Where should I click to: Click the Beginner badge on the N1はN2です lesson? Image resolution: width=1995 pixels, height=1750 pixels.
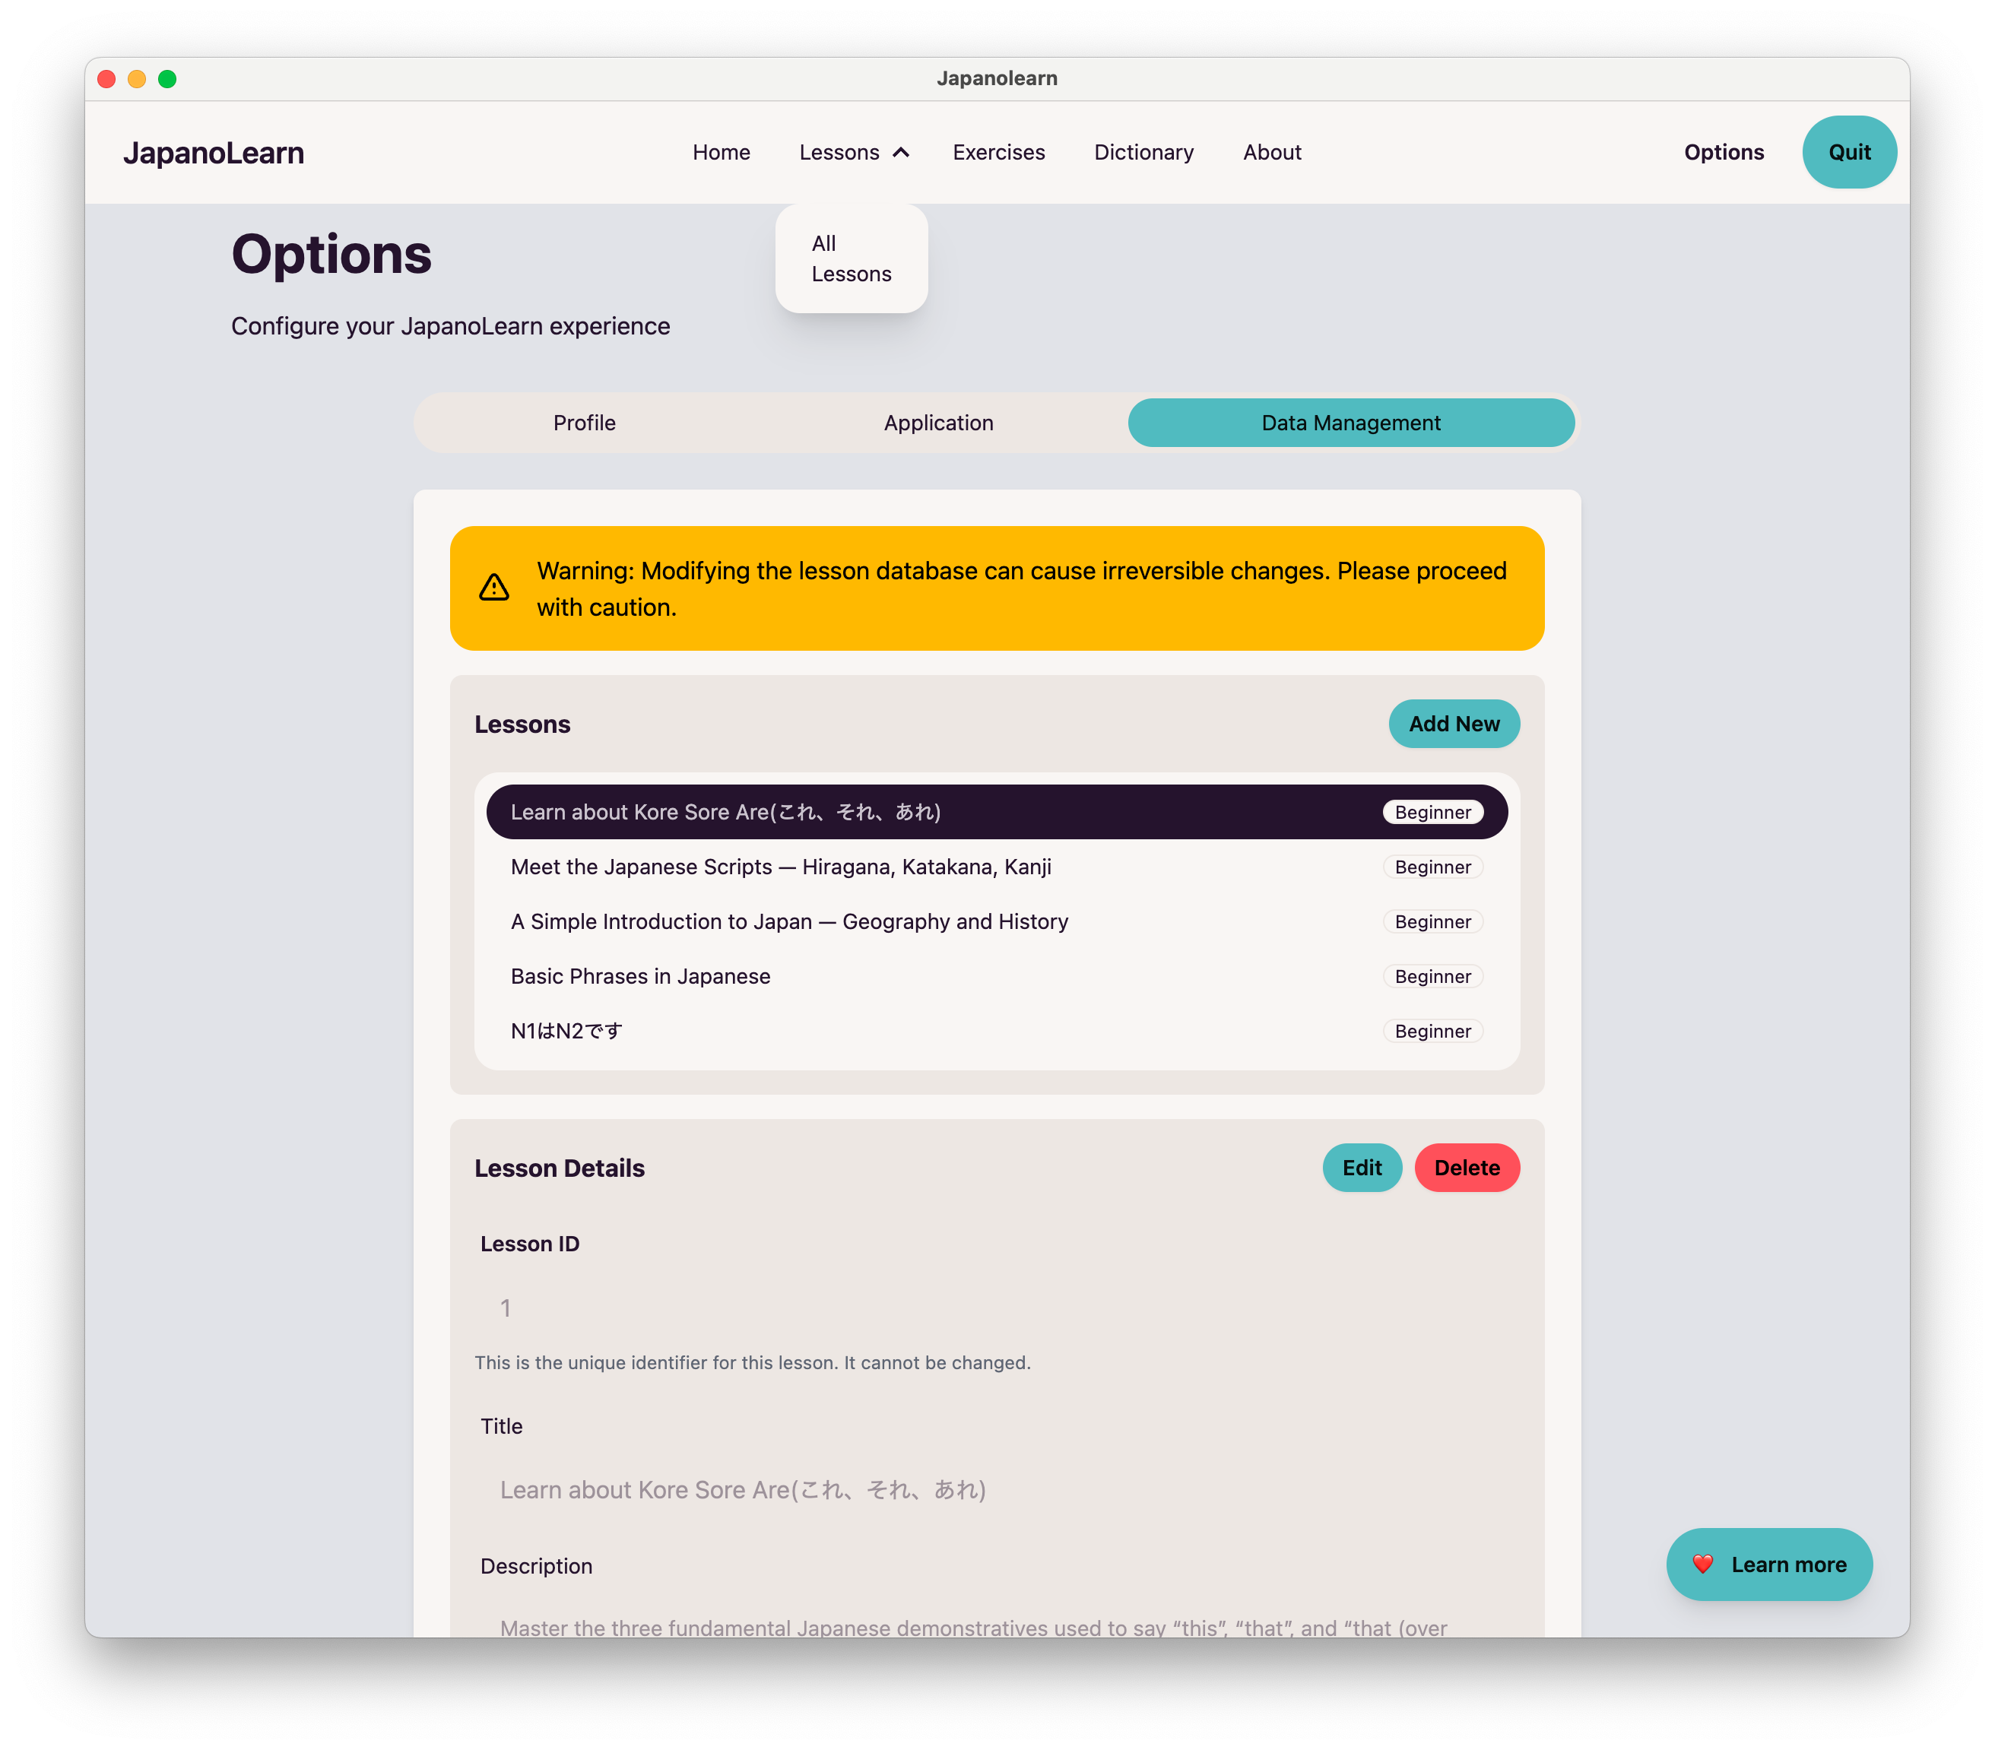click(1432, 1031)
